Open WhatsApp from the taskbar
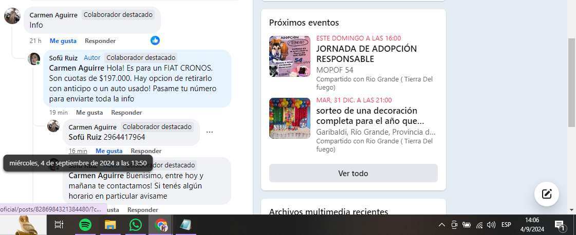 (x=136, y=225)
